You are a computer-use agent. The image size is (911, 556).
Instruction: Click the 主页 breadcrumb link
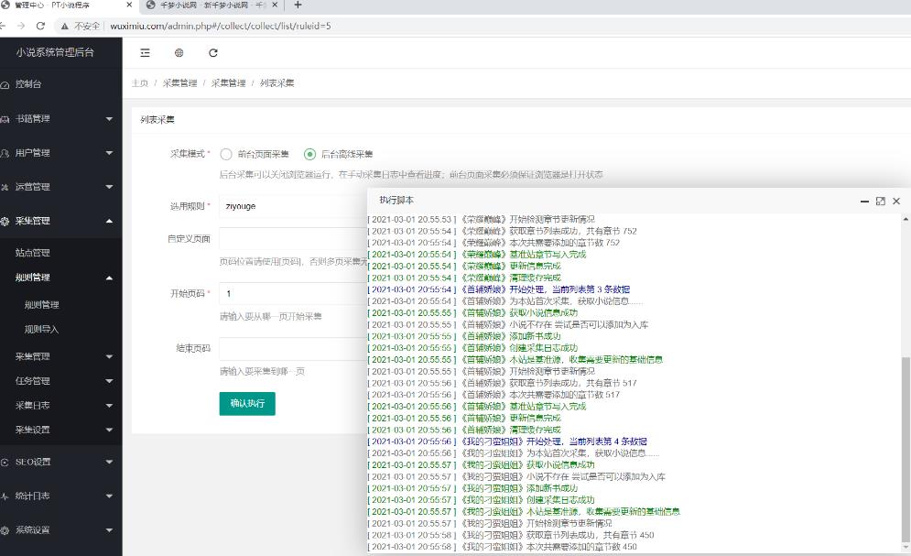[x=141, y=81]
